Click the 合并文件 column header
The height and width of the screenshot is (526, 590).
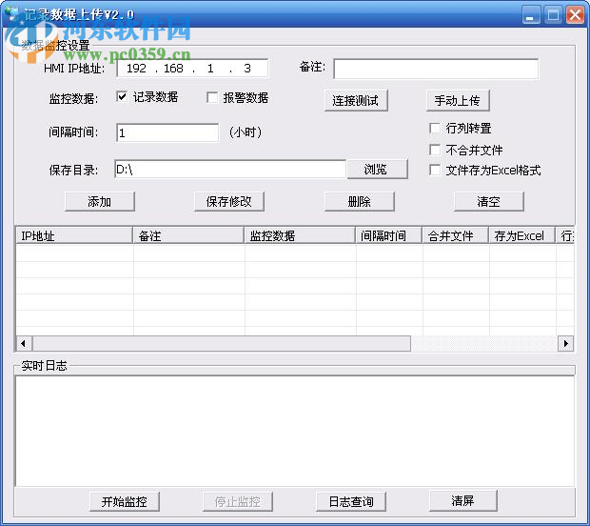point(455,235)
